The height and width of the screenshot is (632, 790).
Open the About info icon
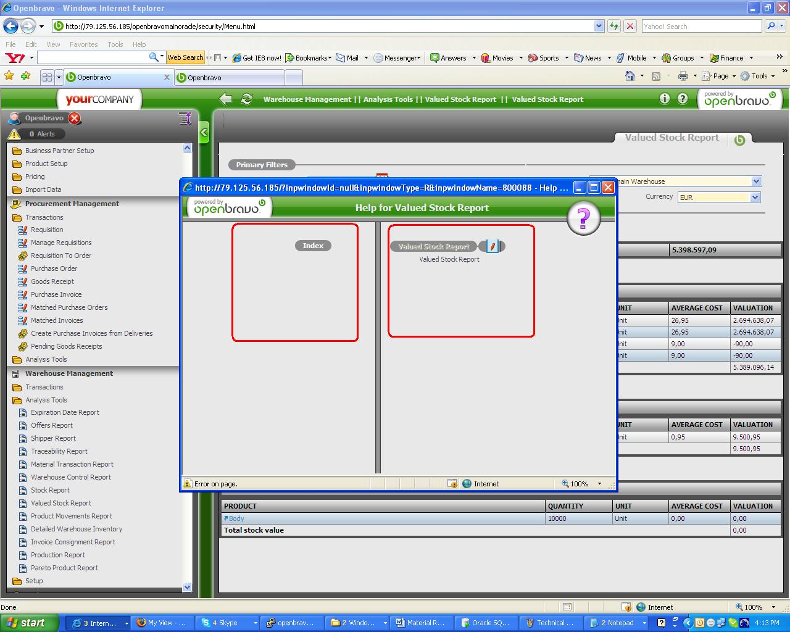(x=664, y=99)
